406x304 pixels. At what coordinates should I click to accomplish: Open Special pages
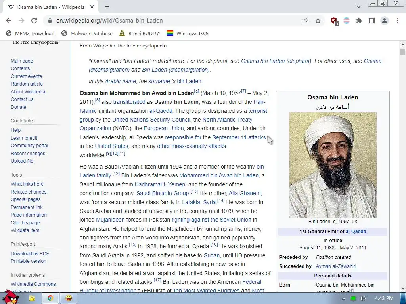[26, 199]
